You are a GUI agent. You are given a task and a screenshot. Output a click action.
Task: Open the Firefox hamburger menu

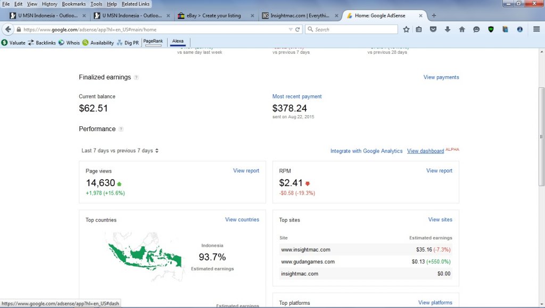536,29
